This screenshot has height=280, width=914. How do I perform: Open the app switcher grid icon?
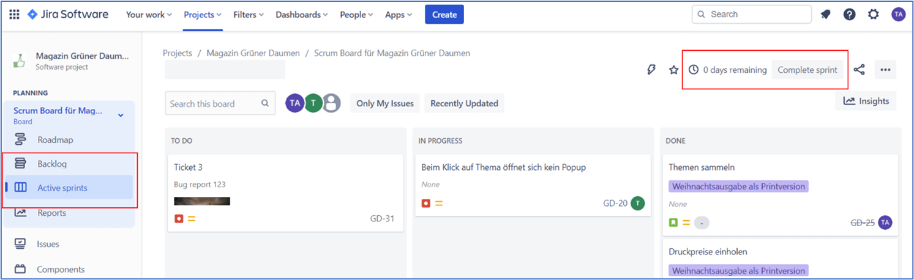(x=14, y=15)
